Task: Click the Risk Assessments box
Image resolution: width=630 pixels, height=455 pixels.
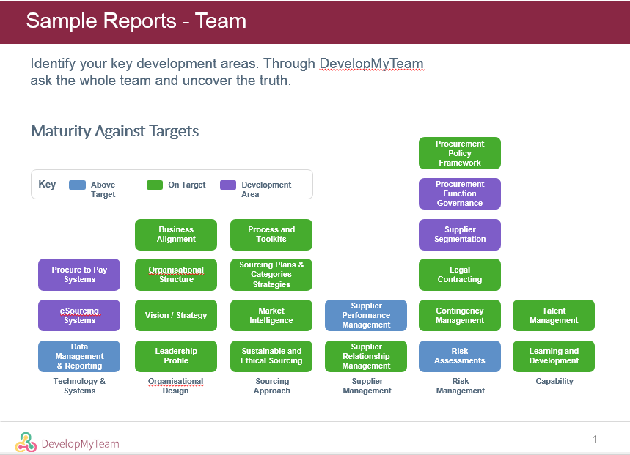Action: click(460, 356)
